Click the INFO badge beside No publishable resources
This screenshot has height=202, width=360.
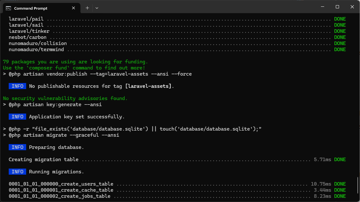tap(17, 86)
